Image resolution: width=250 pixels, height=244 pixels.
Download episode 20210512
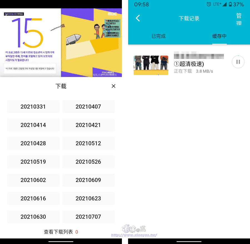click(x=88, y=143)
